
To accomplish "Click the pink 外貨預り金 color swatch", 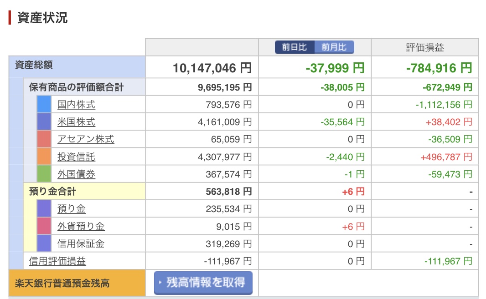I will coord(44,226).
